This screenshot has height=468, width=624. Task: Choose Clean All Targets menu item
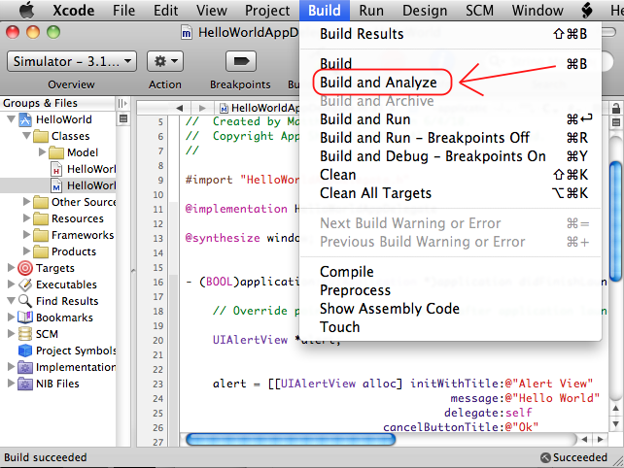tap(450, 193)
